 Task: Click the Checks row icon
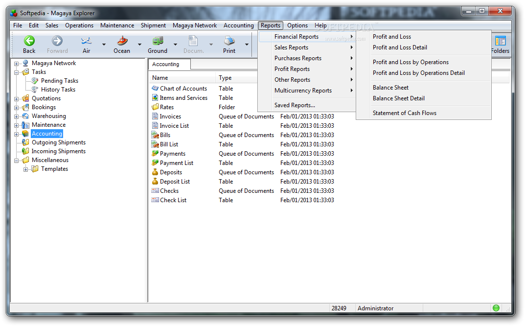[x=155, y=190]
